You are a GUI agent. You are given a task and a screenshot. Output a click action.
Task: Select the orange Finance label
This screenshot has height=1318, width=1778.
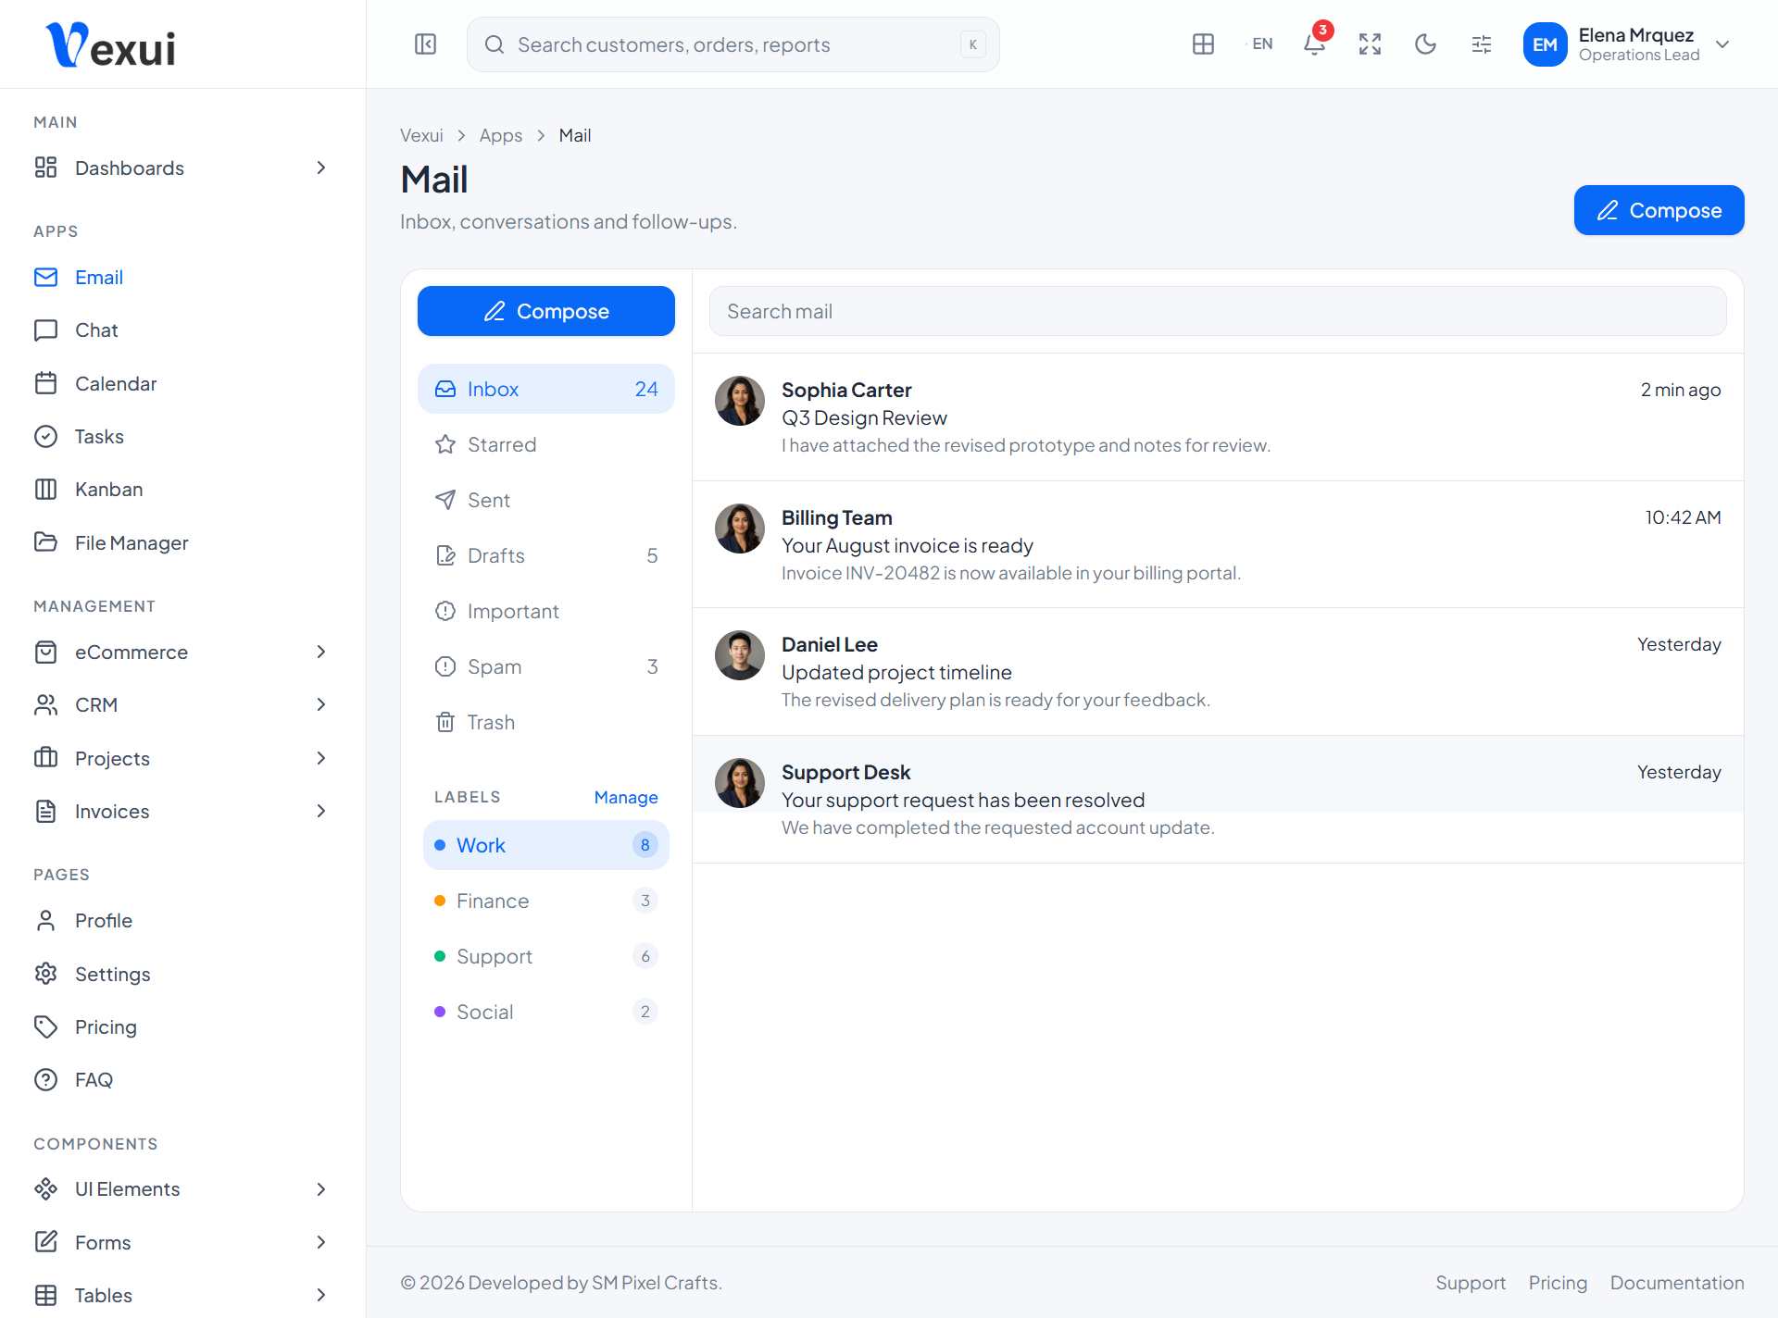[546, 901]
